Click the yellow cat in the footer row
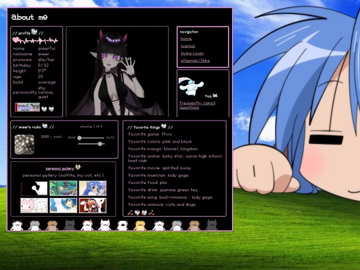The width and height of the screenshot is (360, 270). tap(140, 225)
